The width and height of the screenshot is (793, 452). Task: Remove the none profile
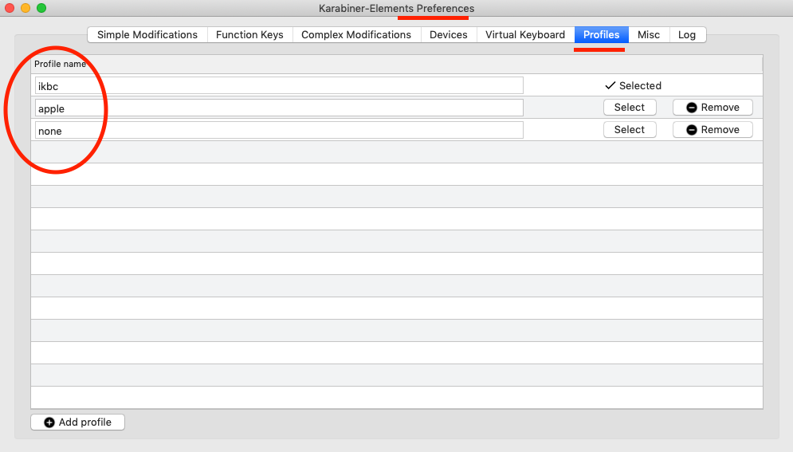(713, 129)
